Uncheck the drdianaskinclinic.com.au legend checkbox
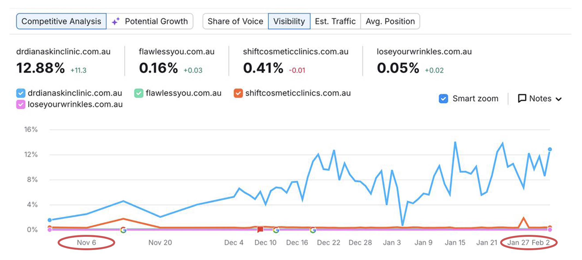The width and height of the screenshot is (582, 260). (x=21, y=93)
